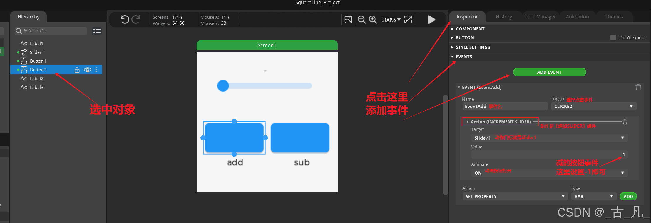This screenshot has width=651, height=223.
Task: Select the add button widget on canvas
Action: click(x=234, y=138)
